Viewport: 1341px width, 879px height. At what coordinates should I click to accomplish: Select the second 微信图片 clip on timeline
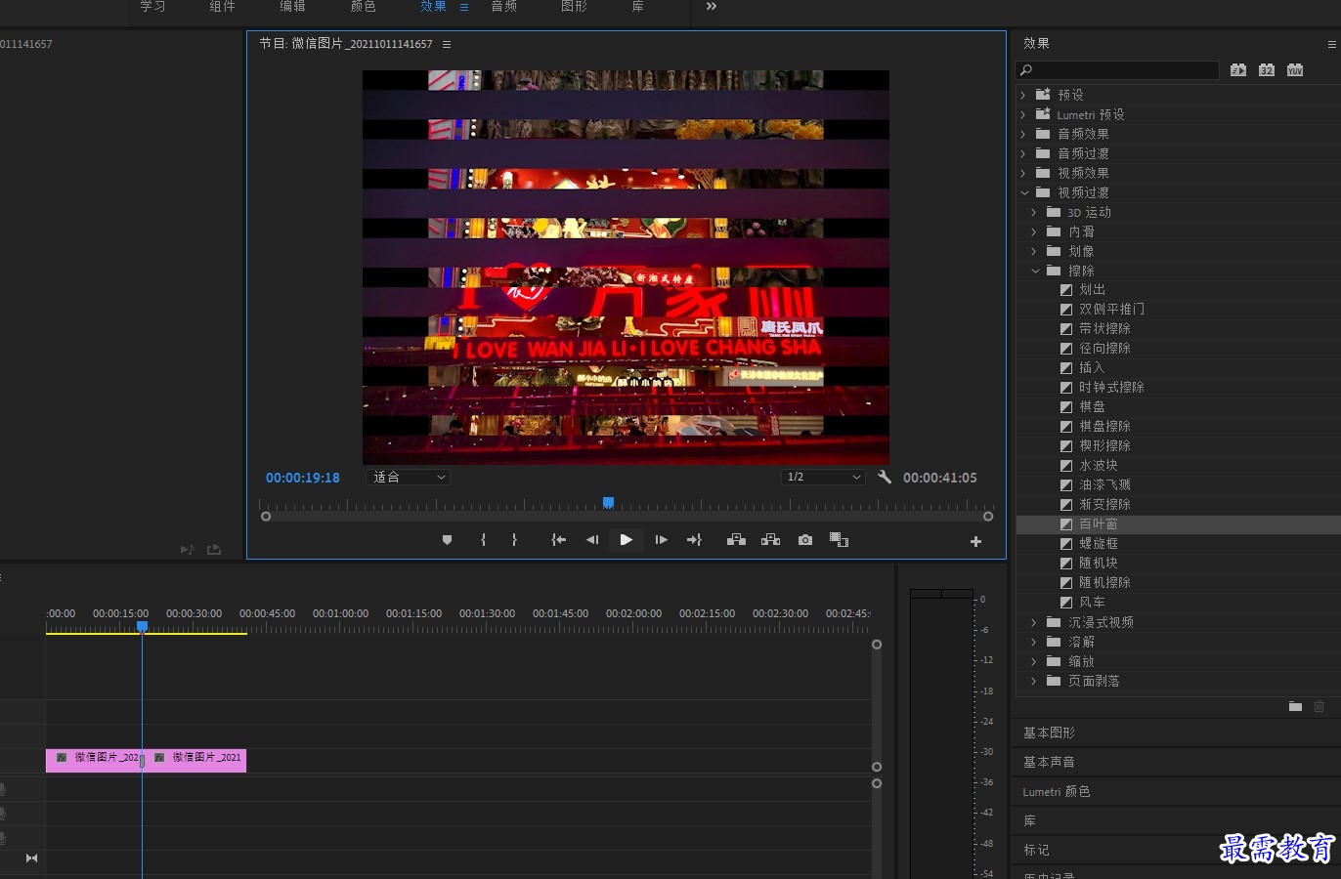[195, 760]
